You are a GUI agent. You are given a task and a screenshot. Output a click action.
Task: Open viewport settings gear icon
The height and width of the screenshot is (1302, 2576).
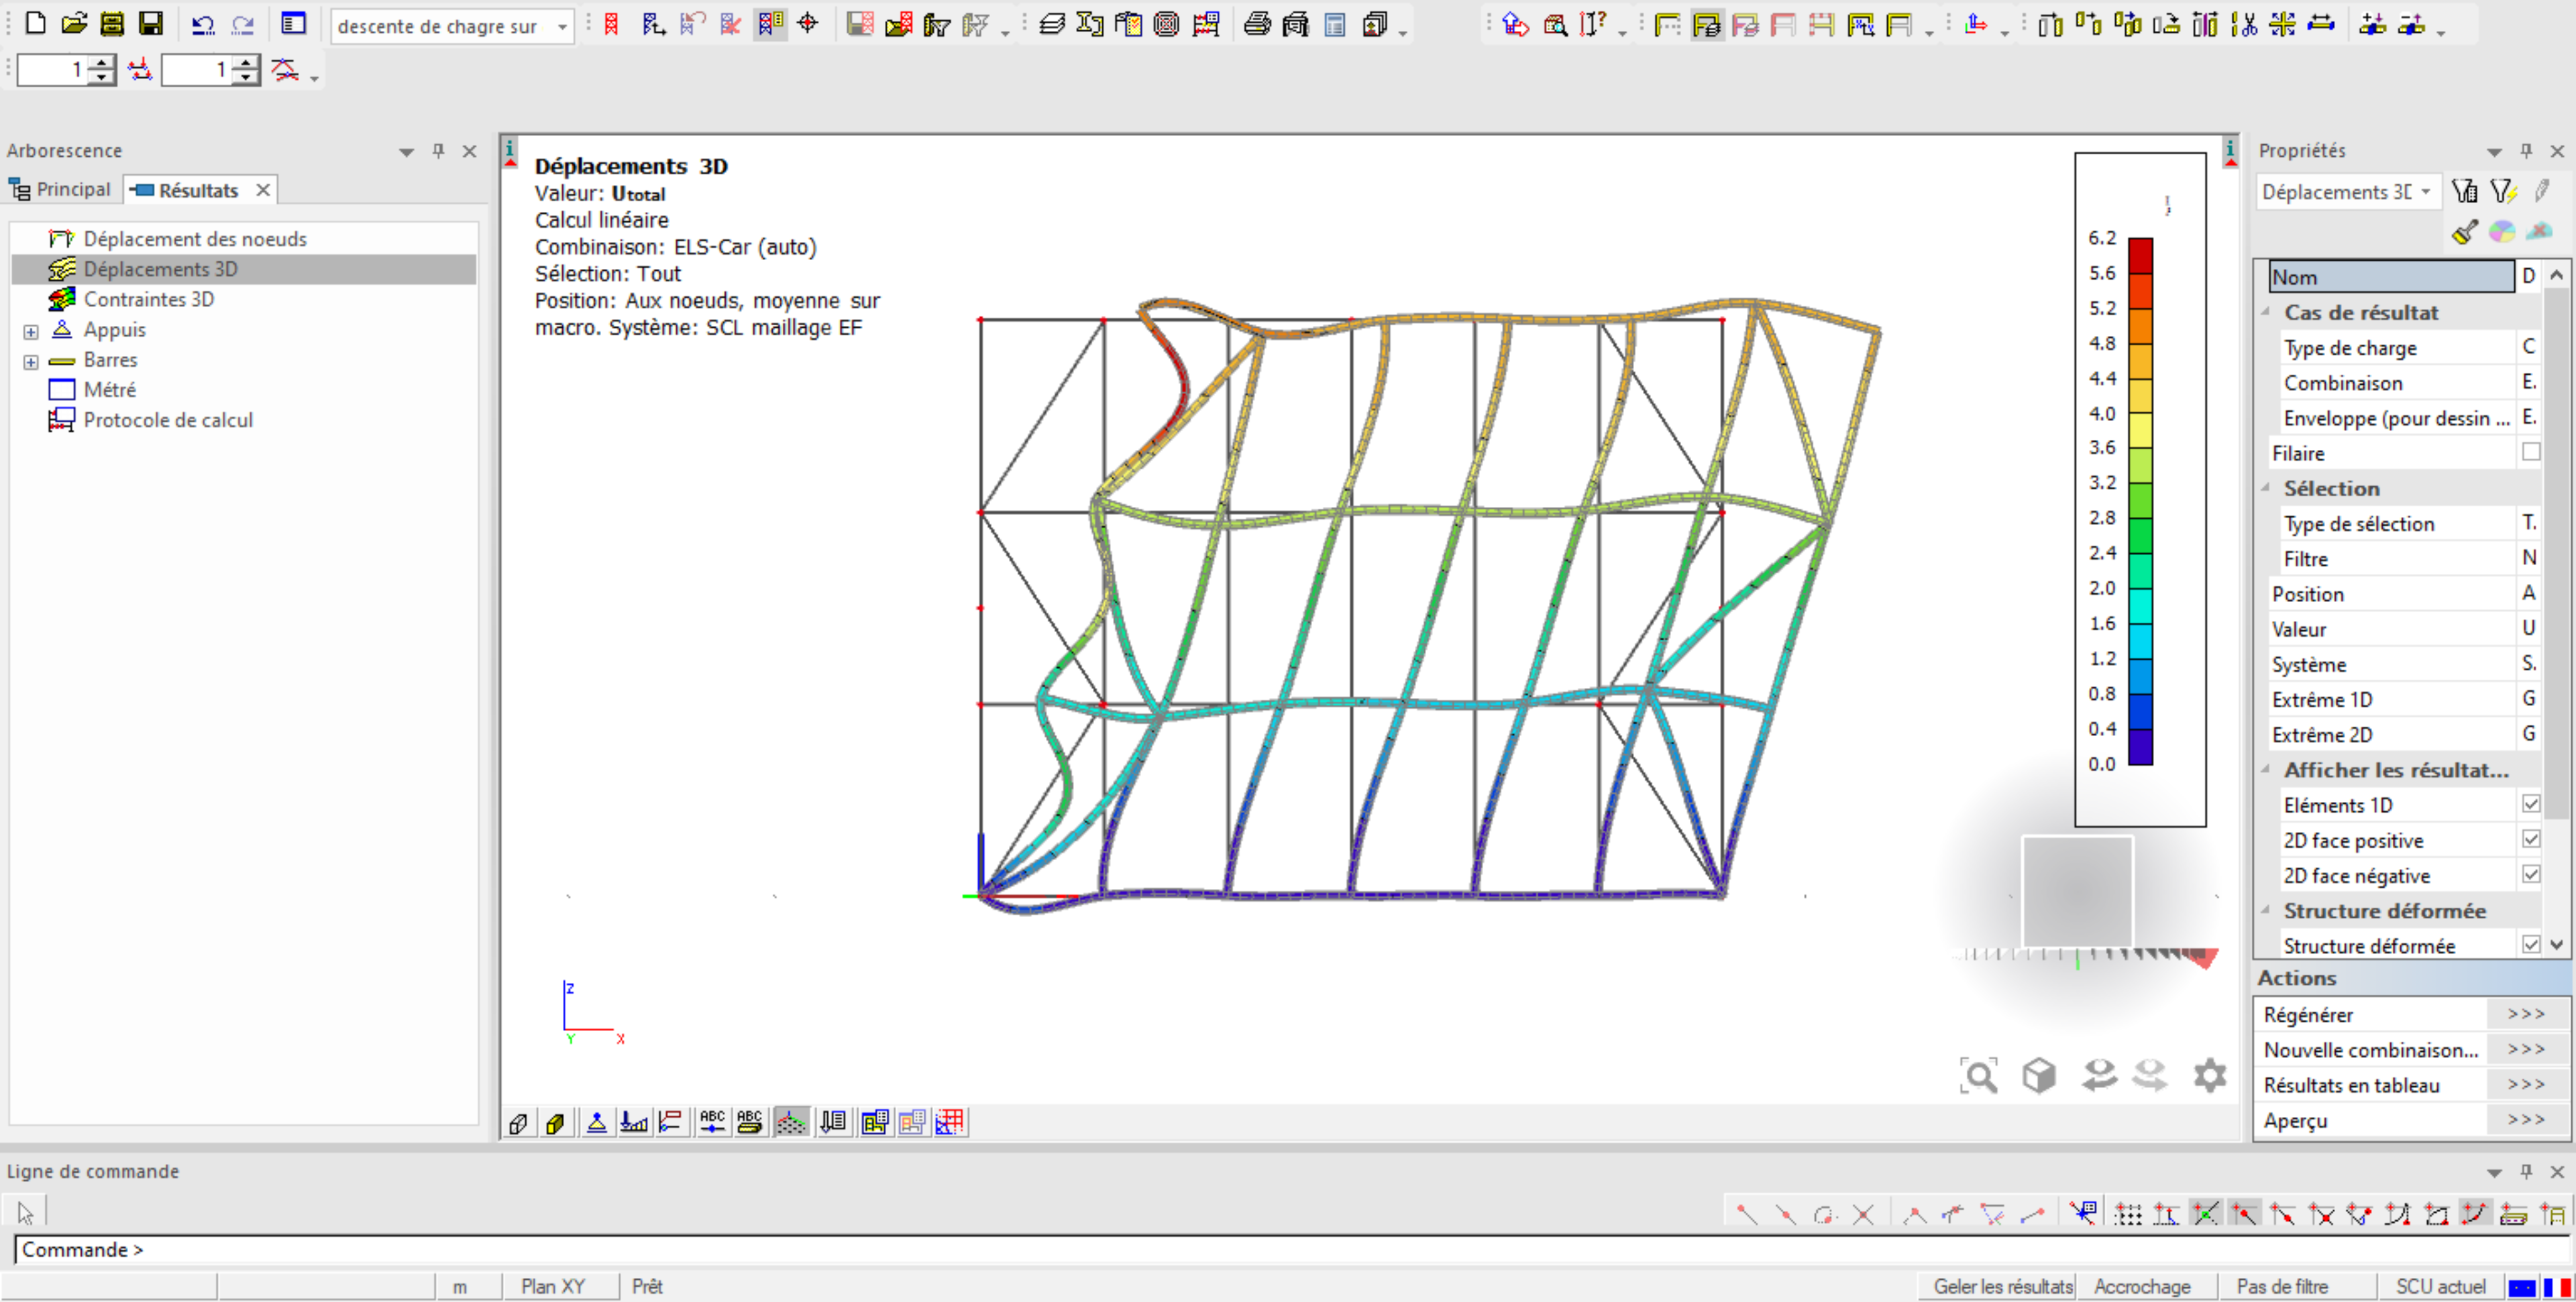(x=2210, y=1076)
